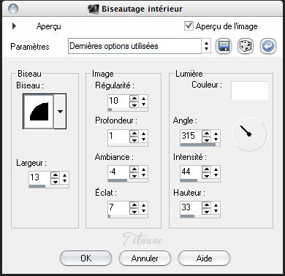Open the Intensité slider popup arrow

pos(216,172)
